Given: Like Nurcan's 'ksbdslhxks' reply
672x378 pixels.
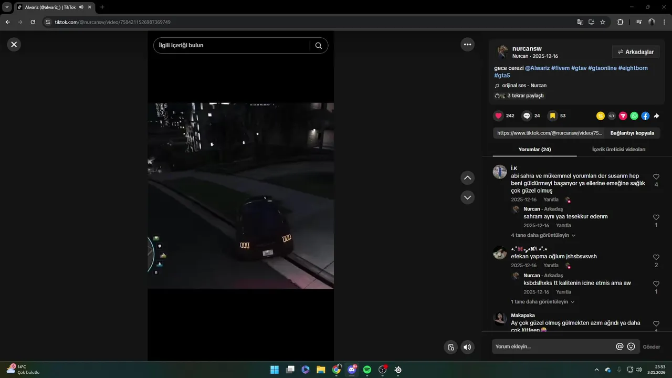Looking at the screenshot, I should pyautogui.click(x=656, y=284).
